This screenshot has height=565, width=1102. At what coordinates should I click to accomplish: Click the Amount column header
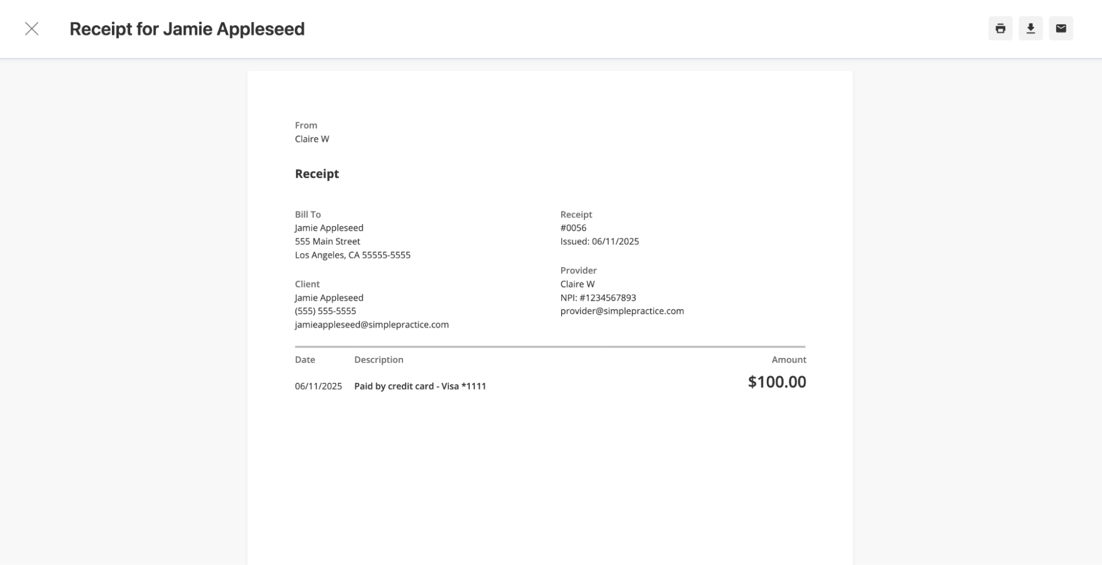(x=788, y=360)
